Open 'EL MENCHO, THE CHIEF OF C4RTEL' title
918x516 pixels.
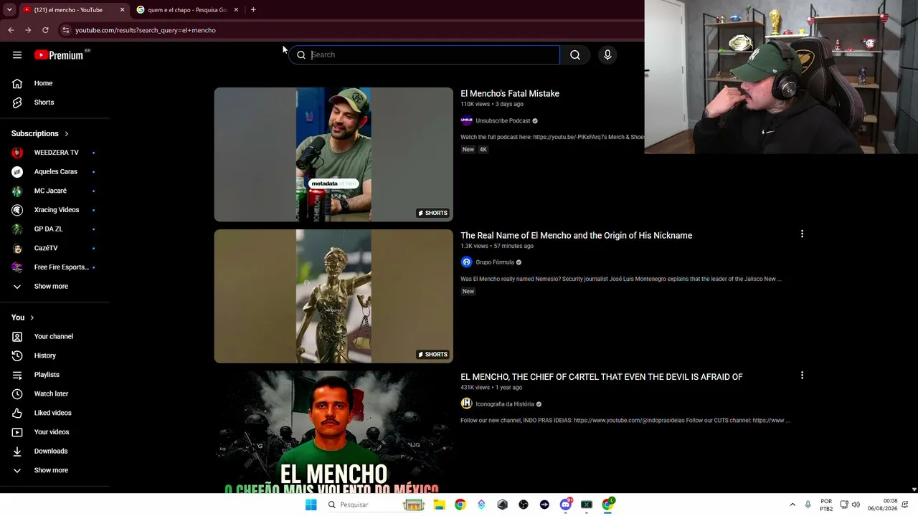[x=601, y=377]
